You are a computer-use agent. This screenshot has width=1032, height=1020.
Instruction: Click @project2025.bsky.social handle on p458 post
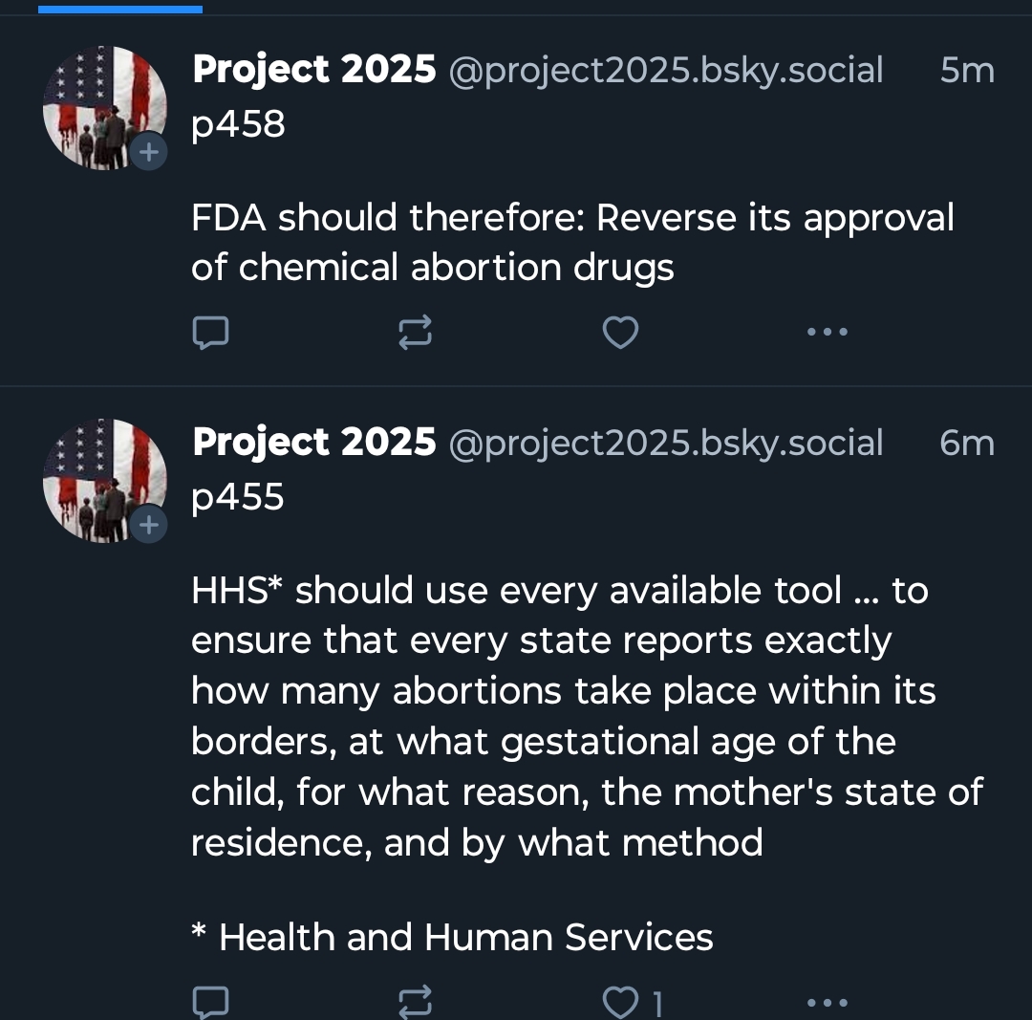pos(665,71)
